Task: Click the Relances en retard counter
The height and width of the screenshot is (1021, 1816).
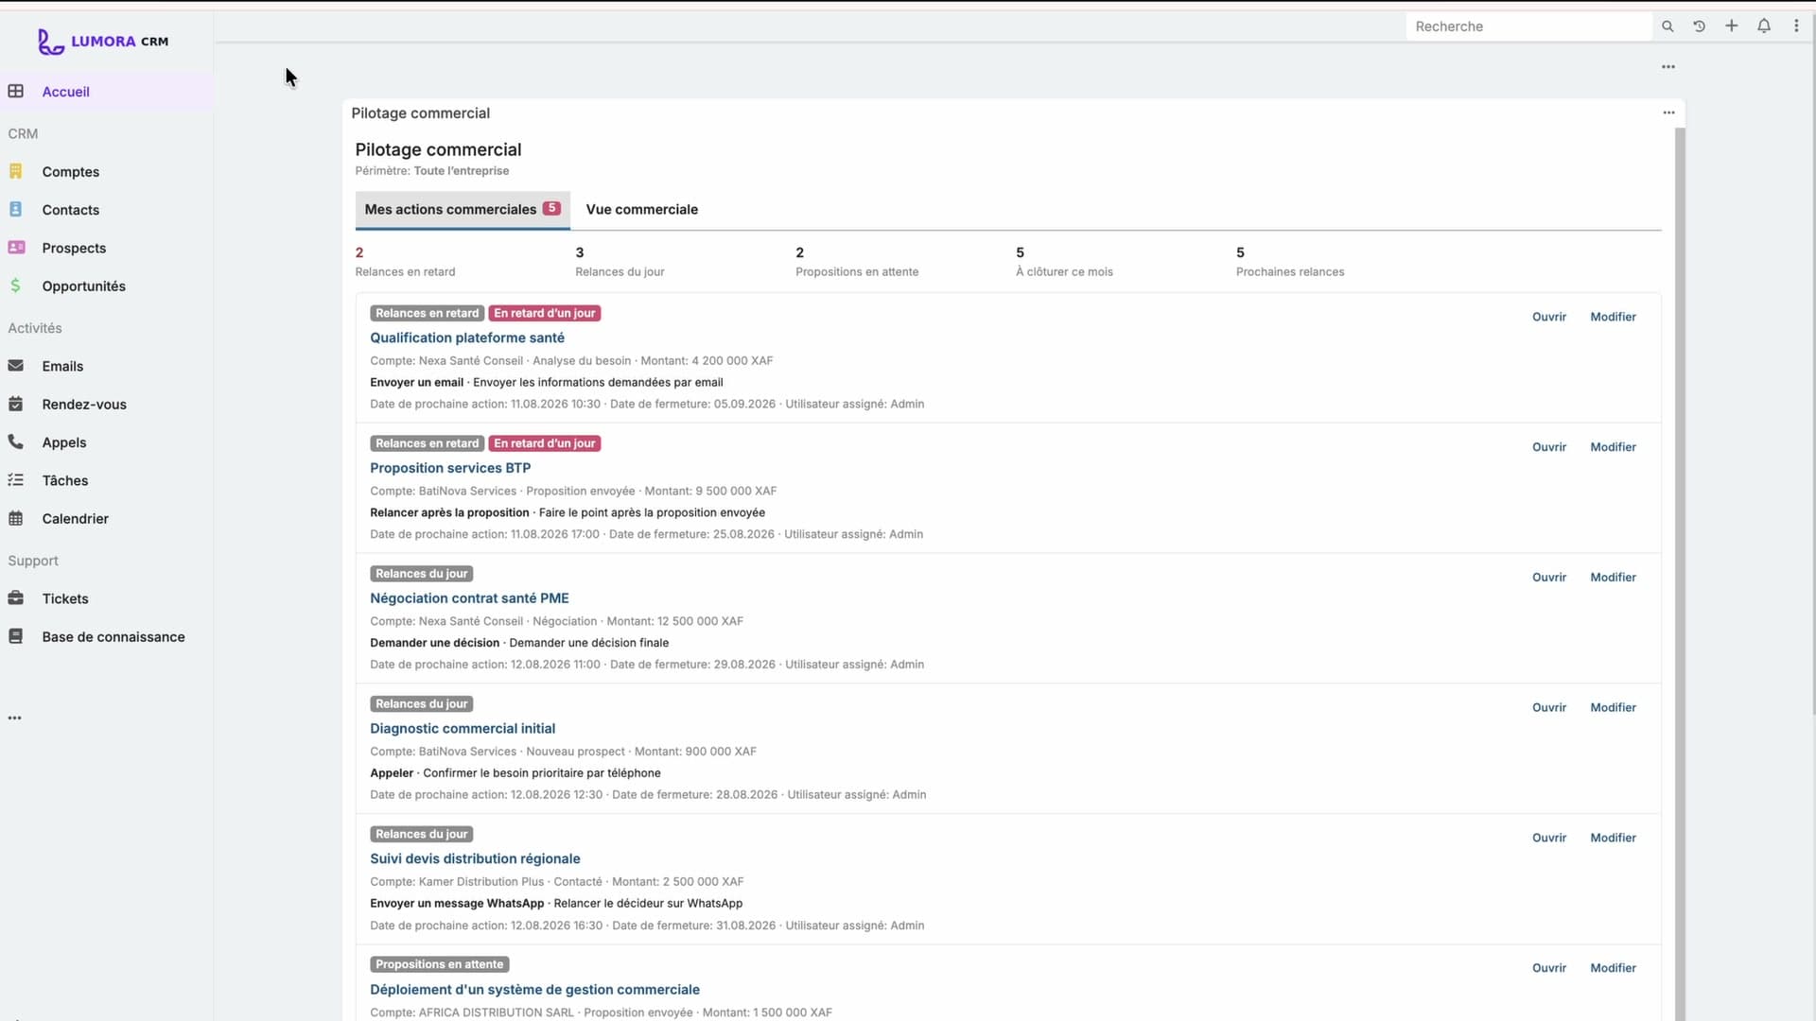Action: coord(405,262)
